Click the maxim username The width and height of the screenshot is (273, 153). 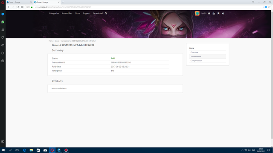203,13
